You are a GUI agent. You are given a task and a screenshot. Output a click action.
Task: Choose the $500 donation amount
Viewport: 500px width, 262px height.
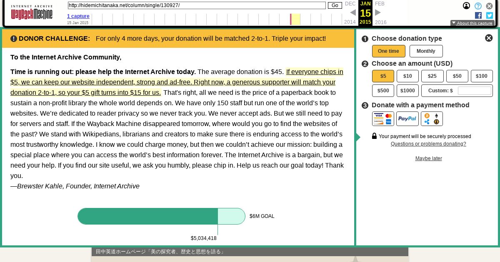[x=383, y=91]
